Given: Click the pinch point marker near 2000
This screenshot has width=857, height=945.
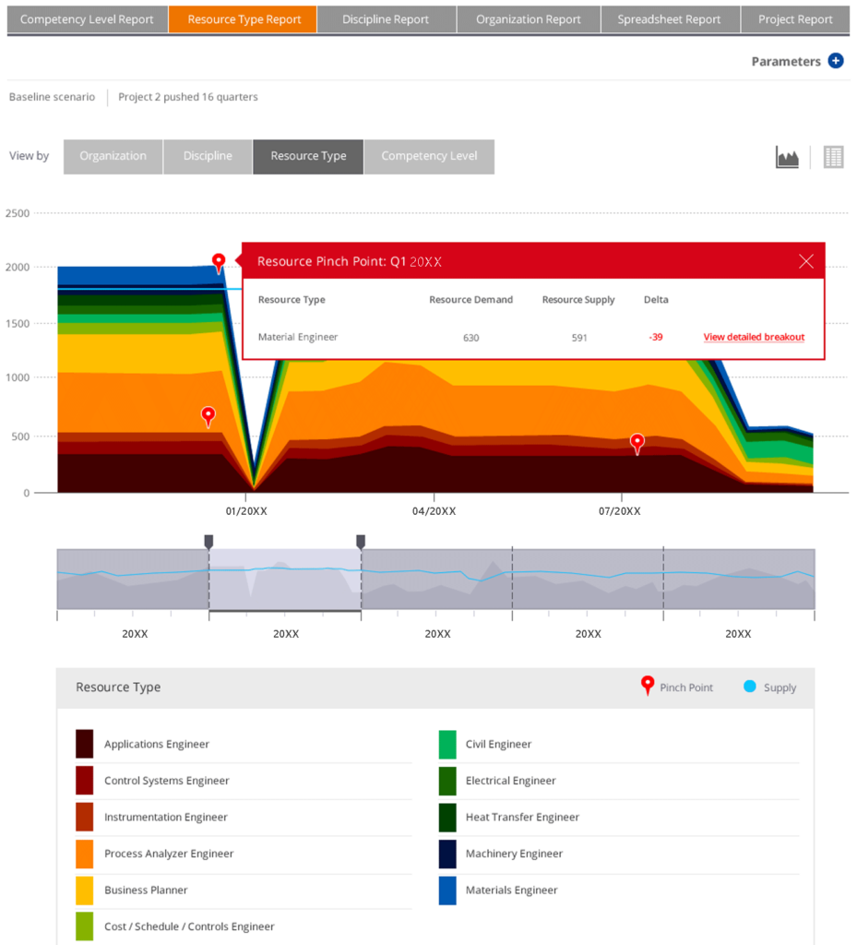Looking at the screenshot, I should pyautogui.click(x=219, y=263).
